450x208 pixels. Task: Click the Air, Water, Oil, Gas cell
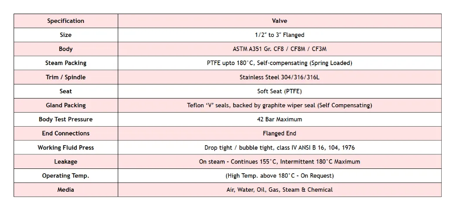[279, 190]
